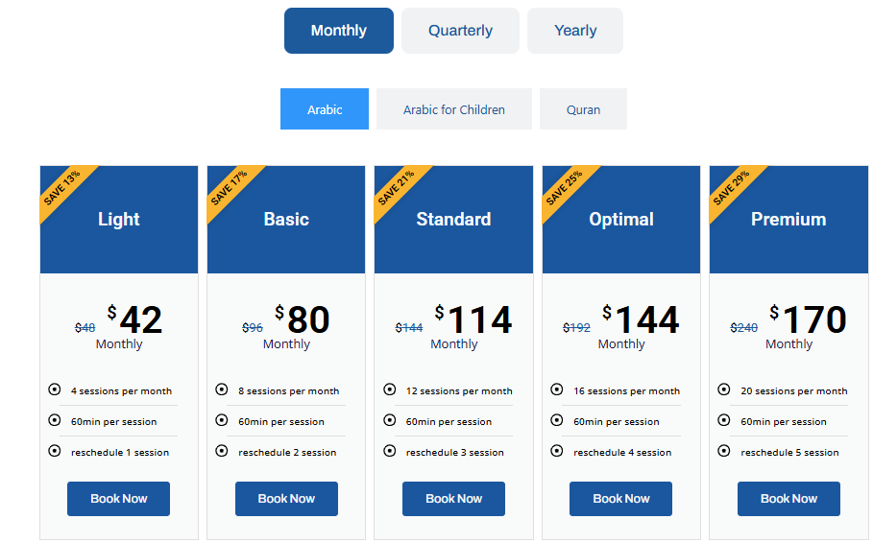Click Basic plan's 60min per session bullet
The width and height of the screenshot is (873, 543).
coord(222,420)
